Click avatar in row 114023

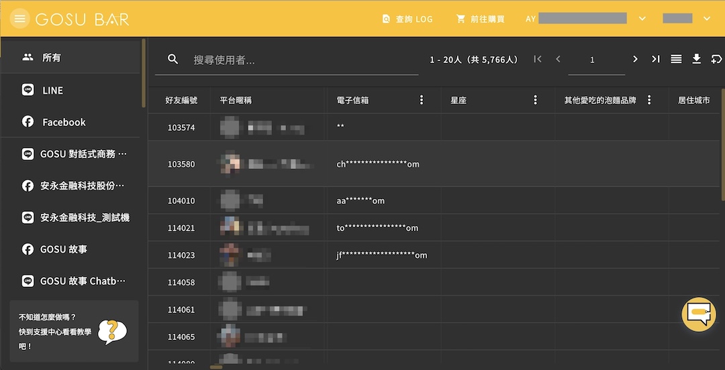pos(230,255)
